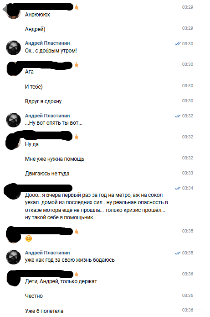Image resolution: width=210 pixels, height=317 pixels.
Task: Click avatar beside "...Ну вот опять ты вот..."
Action: click(14, 120)
